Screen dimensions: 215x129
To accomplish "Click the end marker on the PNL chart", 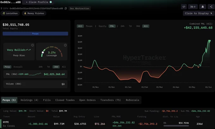I will [x=210, y=41].
